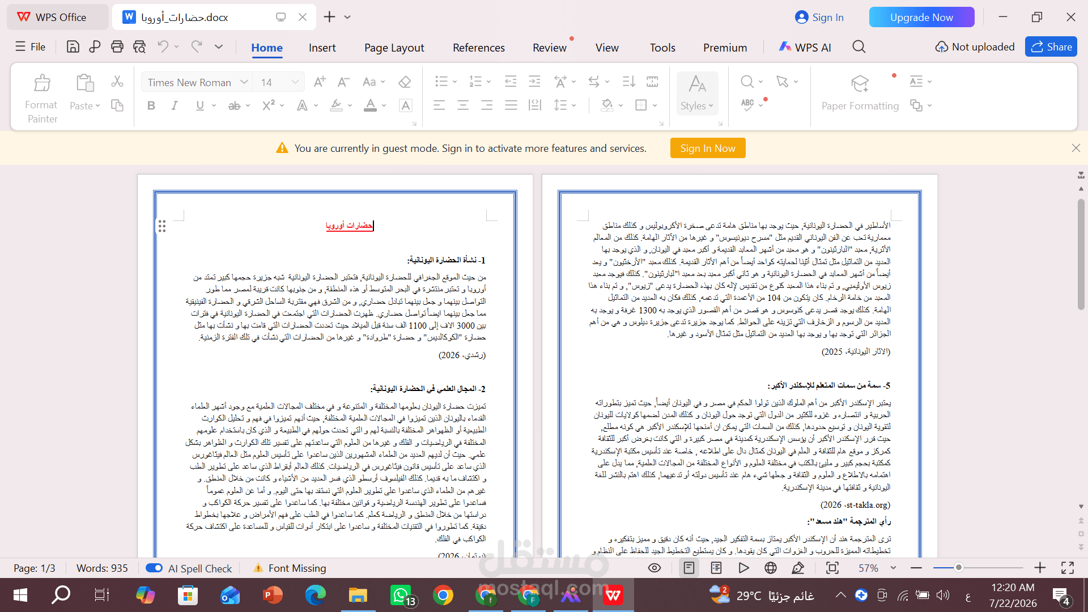
Task: Toggle character border on text
Action: pos(405,105)
